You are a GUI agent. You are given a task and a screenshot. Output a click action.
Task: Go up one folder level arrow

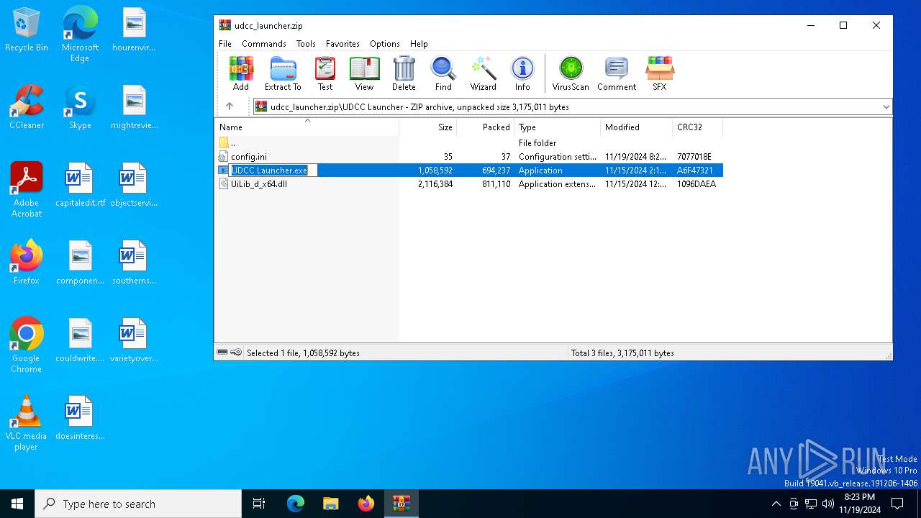click(230, 106)
